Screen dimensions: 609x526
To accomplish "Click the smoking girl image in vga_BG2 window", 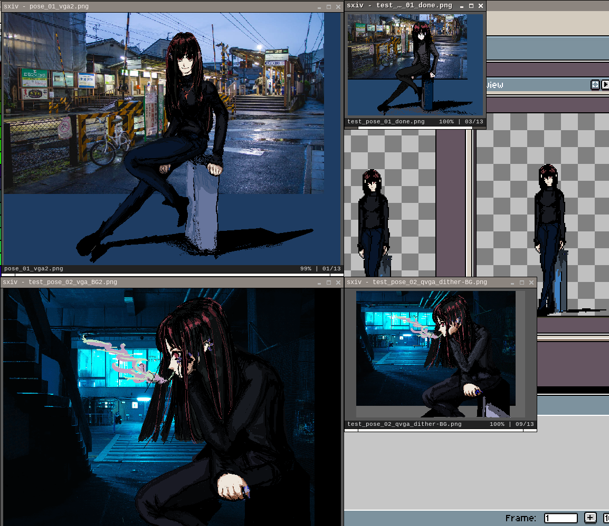I will click(172, 406).
